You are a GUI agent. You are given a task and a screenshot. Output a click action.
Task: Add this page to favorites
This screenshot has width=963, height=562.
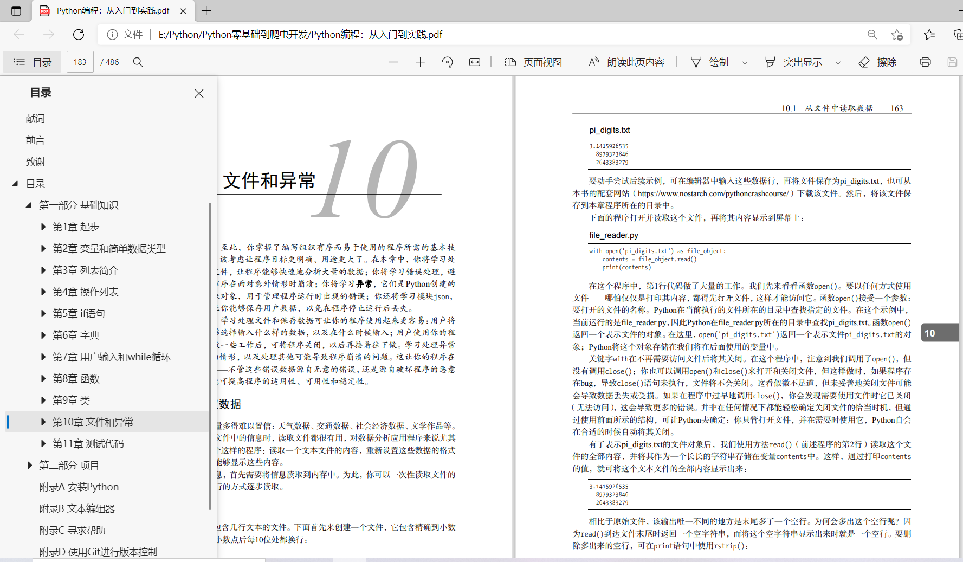click(897, 35)
